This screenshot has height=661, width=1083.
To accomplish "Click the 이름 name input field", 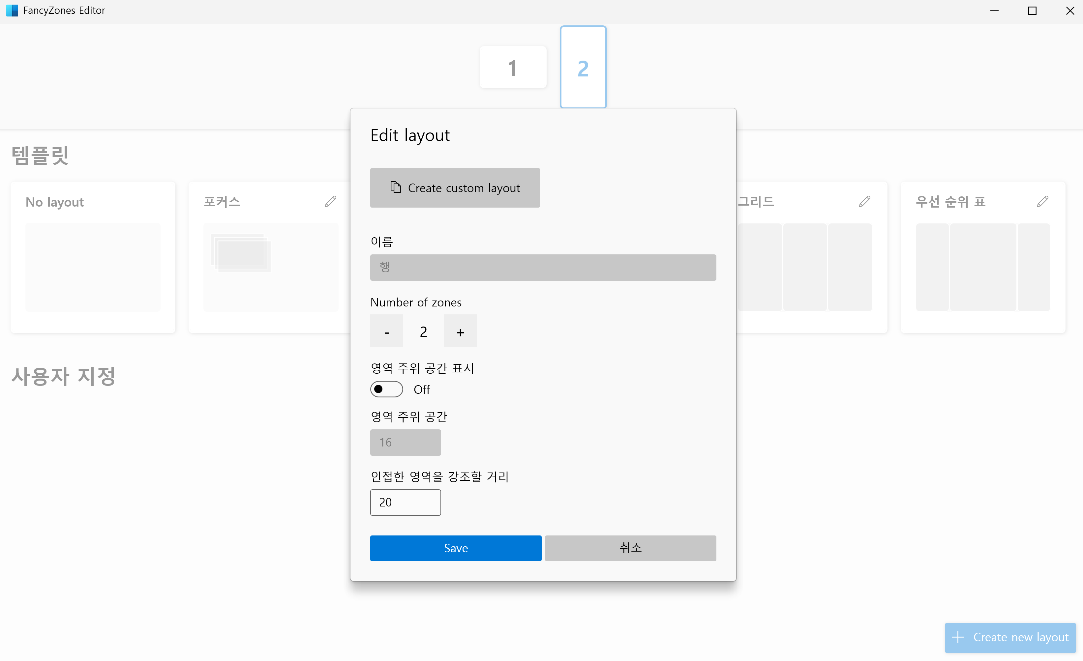I will (543, 267).
